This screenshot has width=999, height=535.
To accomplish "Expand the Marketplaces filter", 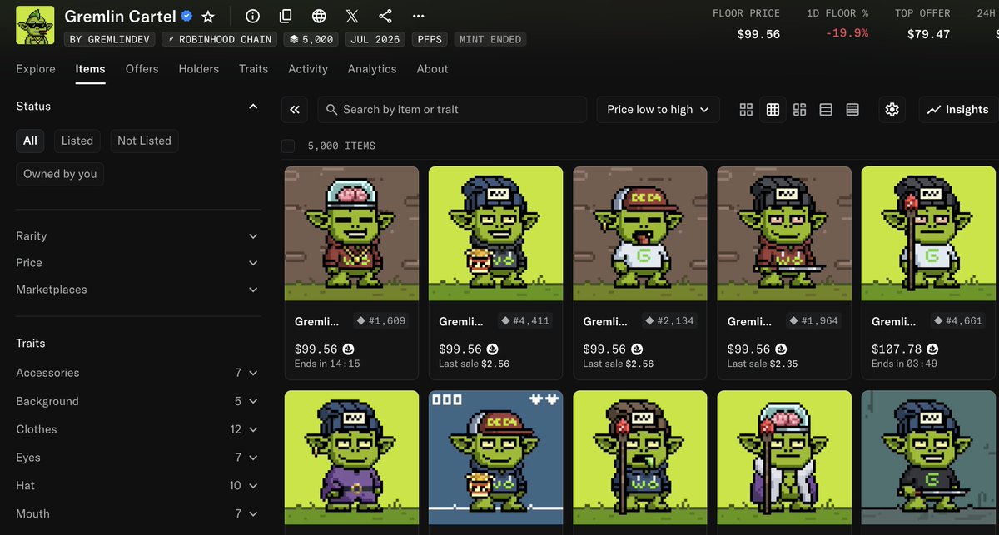I will (x=137, y=290).
